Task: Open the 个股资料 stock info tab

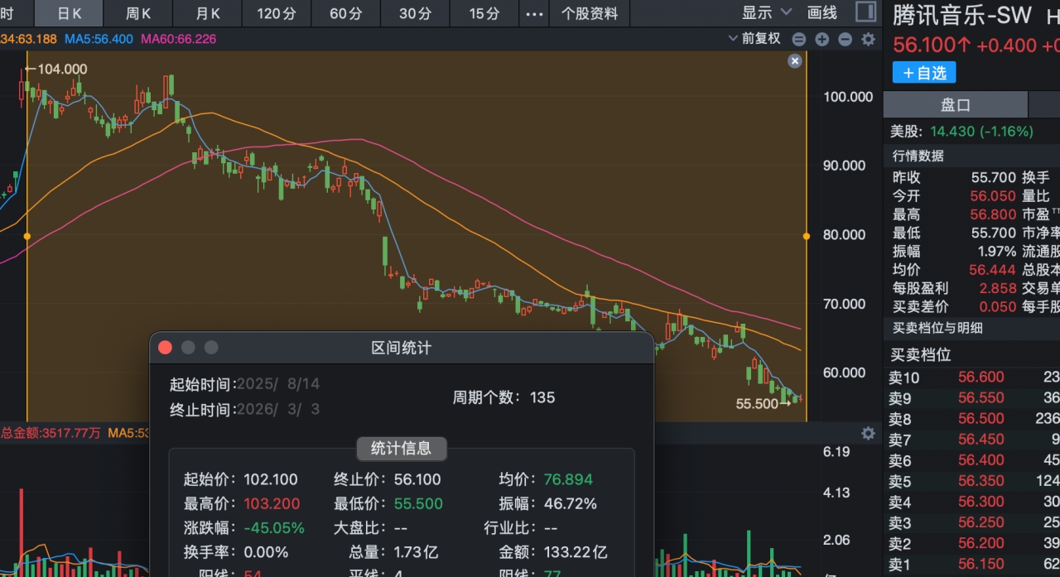Action: click(x=590, y=13)
